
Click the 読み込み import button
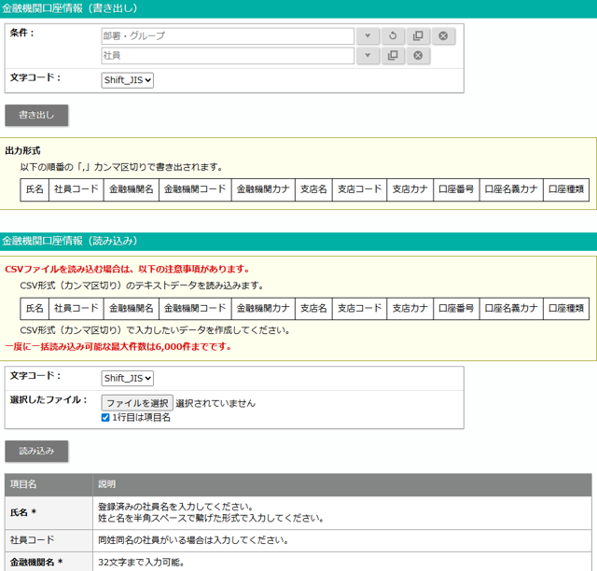pyautogui.click(x=36, y=451)
